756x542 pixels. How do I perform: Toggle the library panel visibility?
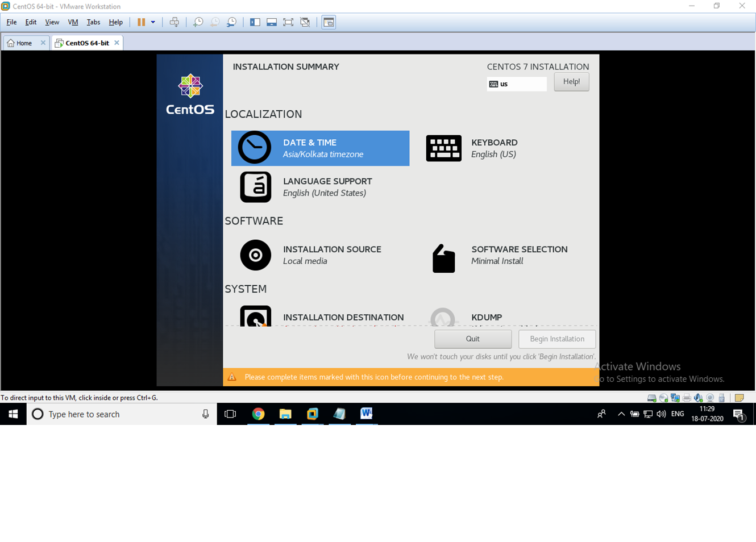255,22
